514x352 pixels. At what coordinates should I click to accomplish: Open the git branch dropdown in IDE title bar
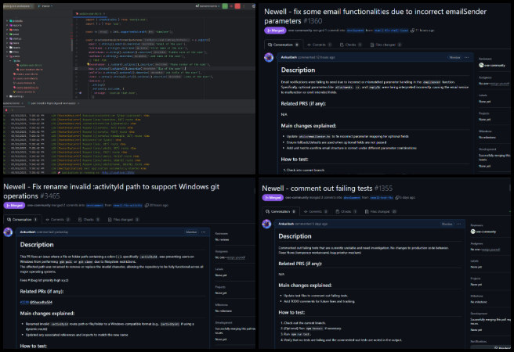[45, 6]
